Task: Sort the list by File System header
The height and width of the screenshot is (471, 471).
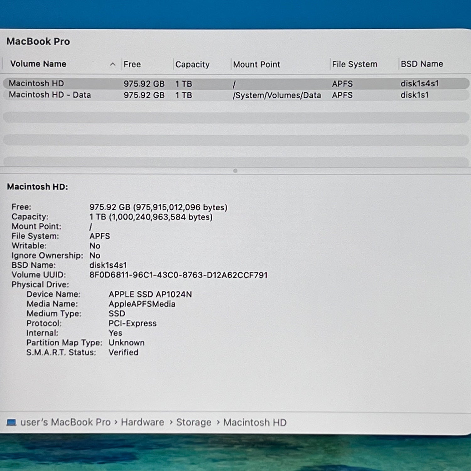Action: 355,64
